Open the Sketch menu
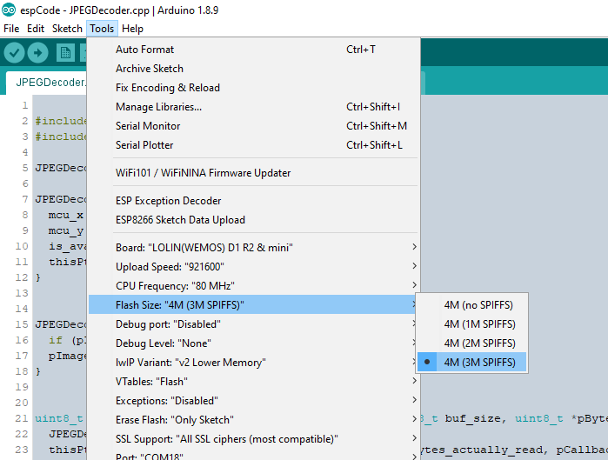608x460 pixels. tap(67, 29)
